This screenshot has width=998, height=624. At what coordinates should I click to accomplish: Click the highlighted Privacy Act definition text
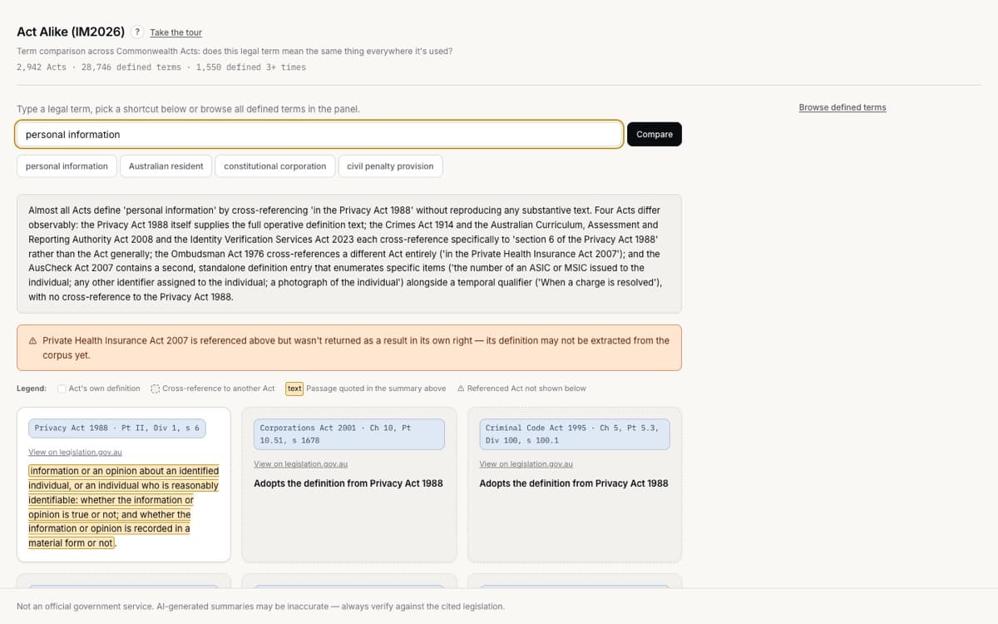pos(123,507)
